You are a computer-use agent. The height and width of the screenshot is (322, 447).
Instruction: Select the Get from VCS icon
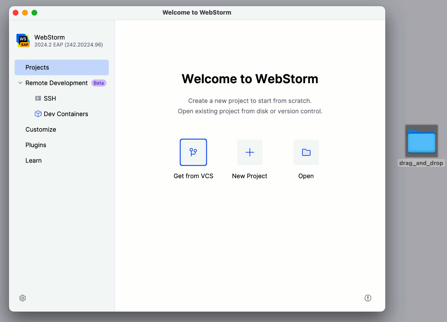[193, 152]
